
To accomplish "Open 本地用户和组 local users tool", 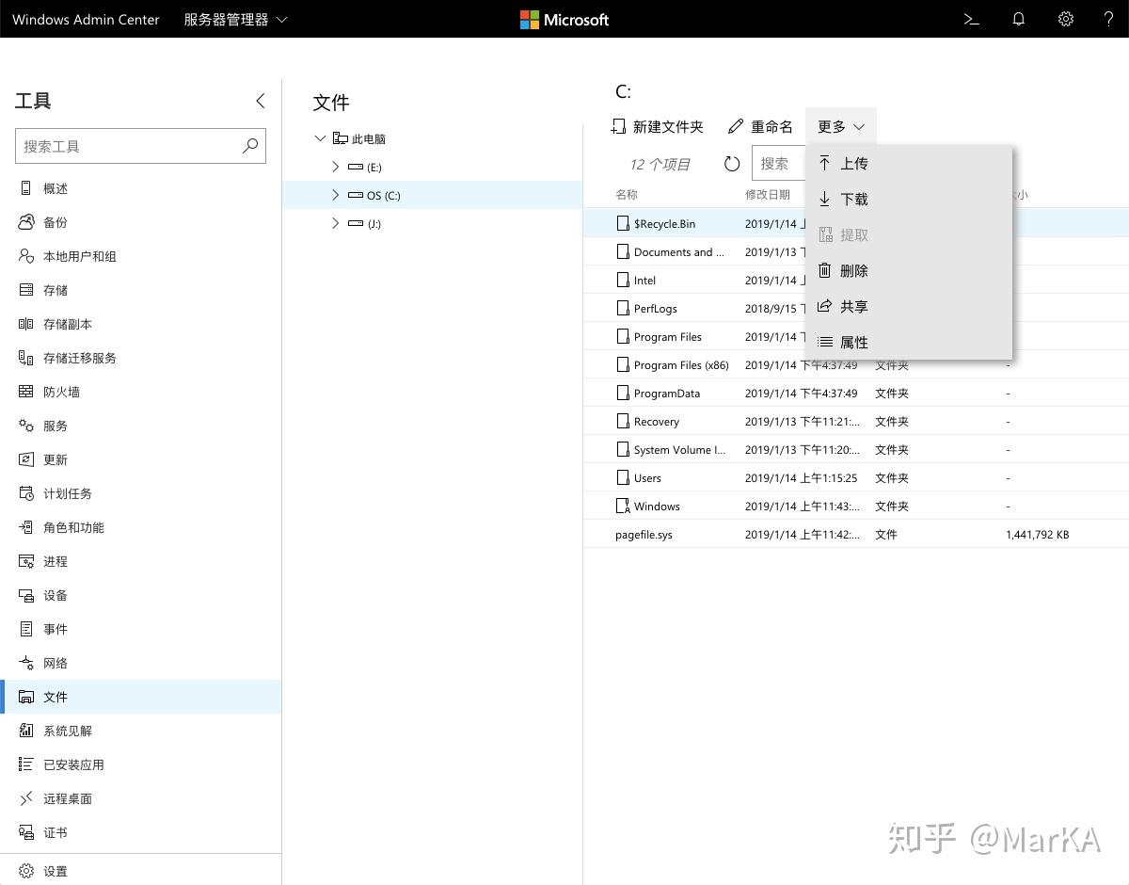I will pos(140,256).
